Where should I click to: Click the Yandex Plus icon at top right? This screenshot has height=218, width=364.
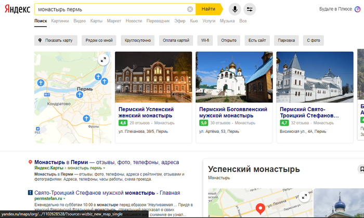click(x=357, y=9)
